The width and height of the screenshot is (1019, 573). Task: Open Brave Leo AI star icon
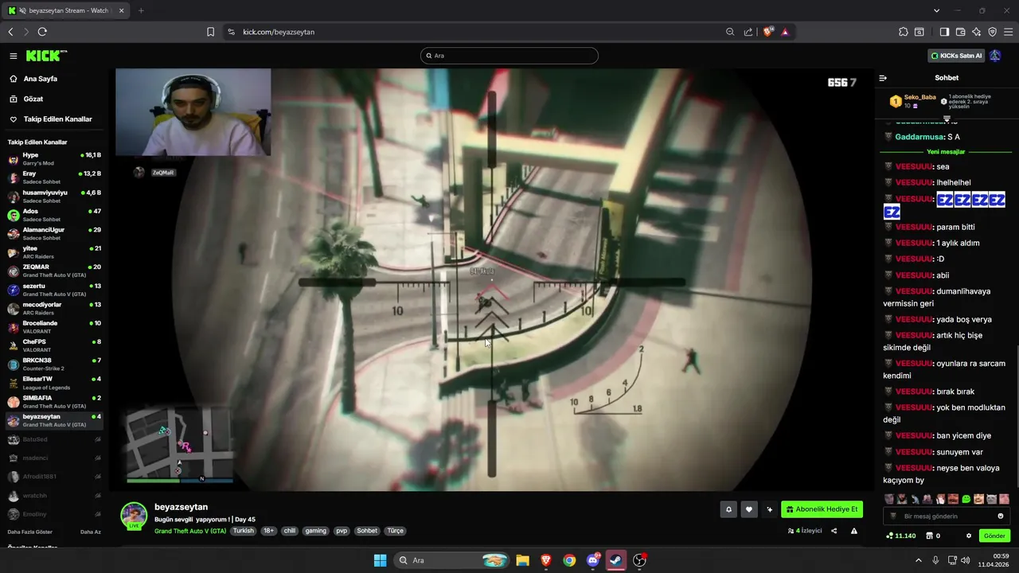pyautogui.click(x=976, y=32)
